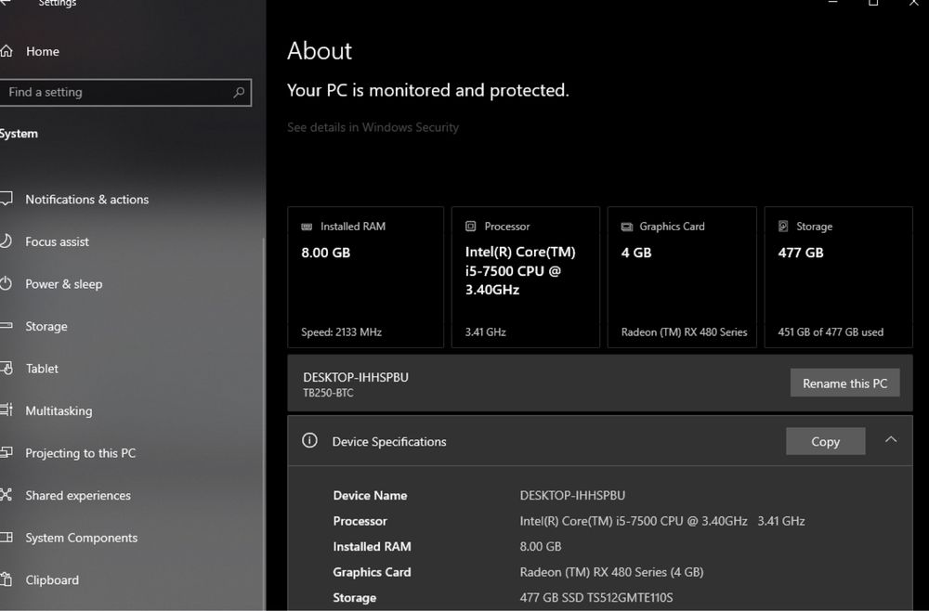Click '451 GB of 477 GB used' text
Viewport: 929px width, 611px height.
pos(831,332)
